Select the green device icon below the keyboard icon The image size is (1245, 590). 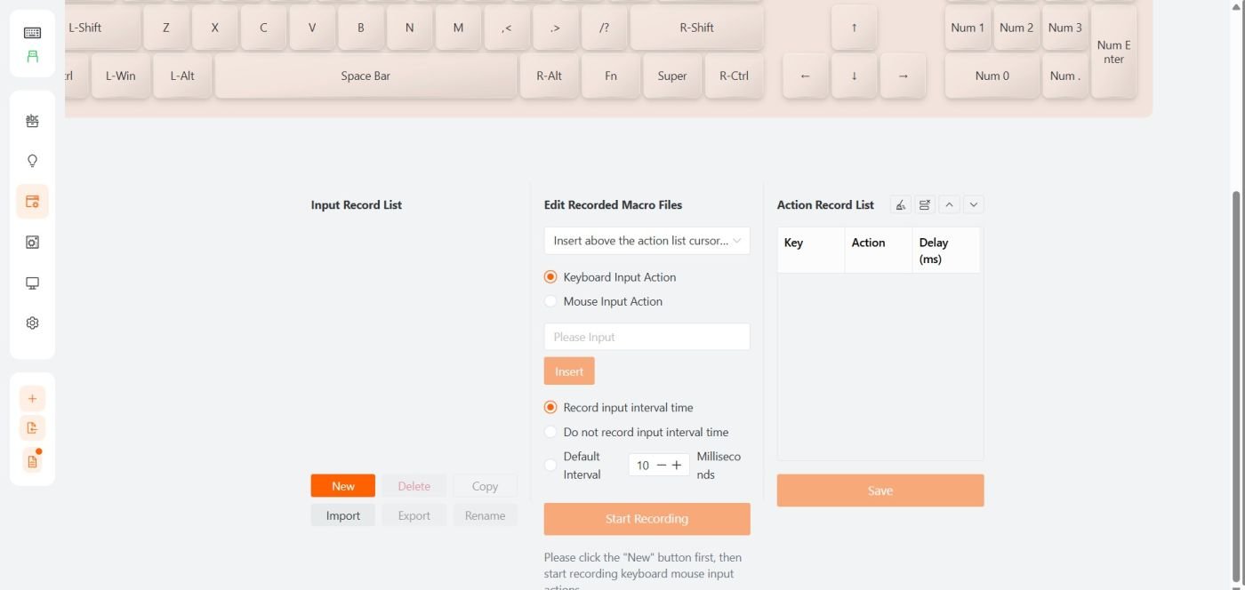(32, 56)
